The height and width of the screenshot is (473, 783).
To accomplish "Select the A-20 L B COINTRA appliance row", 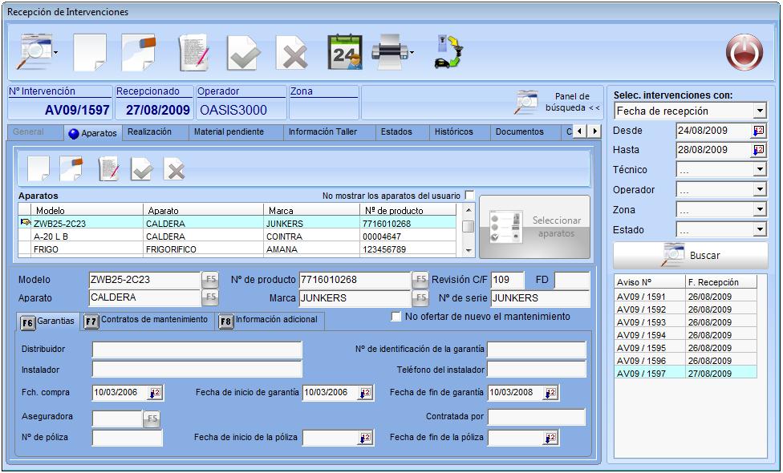I will coord(237,236).
